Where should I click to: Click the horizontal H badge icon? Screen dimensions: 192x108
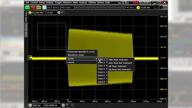tap(30, 105)
